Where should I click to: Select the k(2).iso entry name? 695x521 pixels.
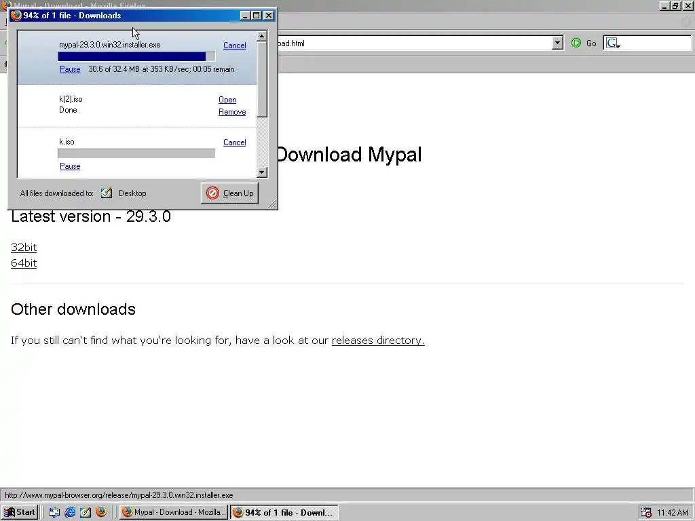71,99
